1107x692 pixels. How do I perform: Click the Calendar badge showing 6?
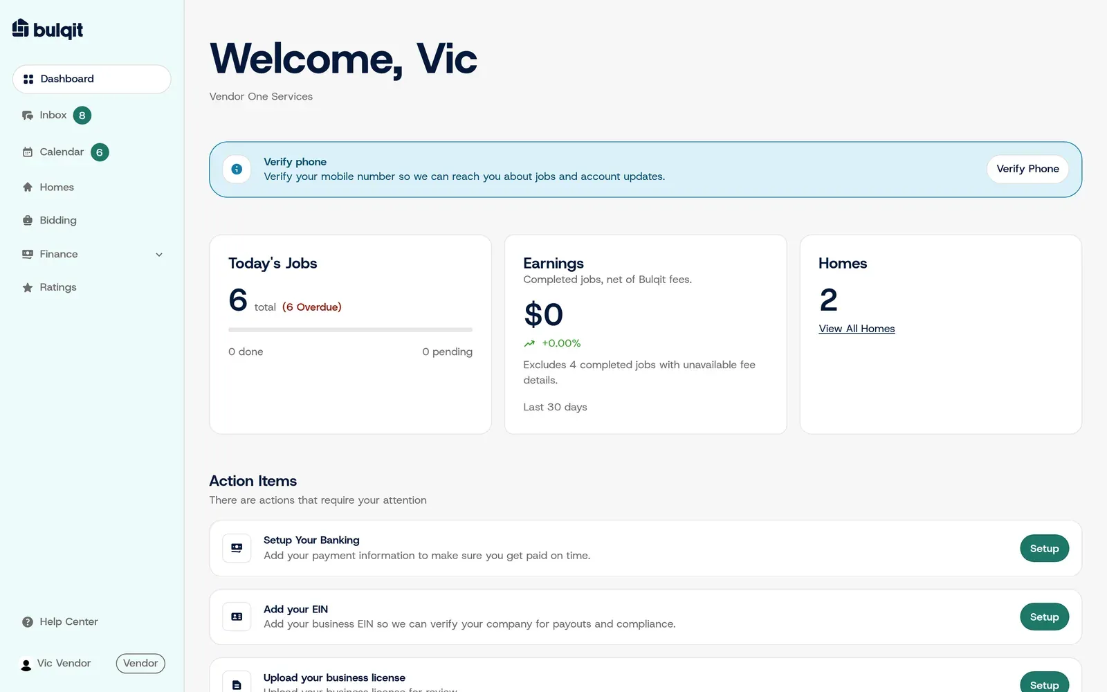coord(100,152)
